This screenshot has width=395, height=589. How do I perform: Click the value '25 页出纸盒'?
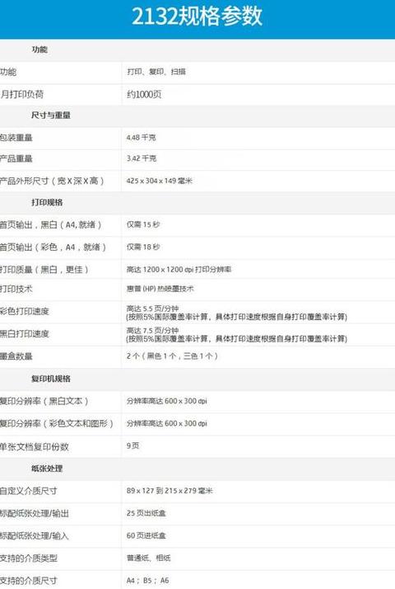146,513
